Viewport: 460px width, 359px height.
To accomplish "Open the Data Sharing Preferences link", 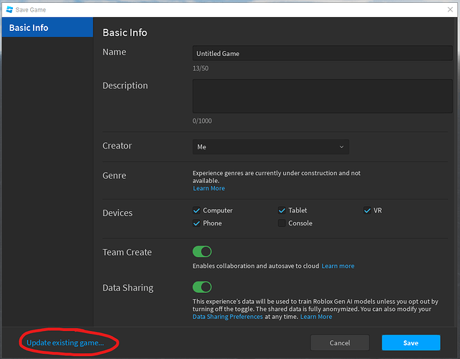I will 227,317.
